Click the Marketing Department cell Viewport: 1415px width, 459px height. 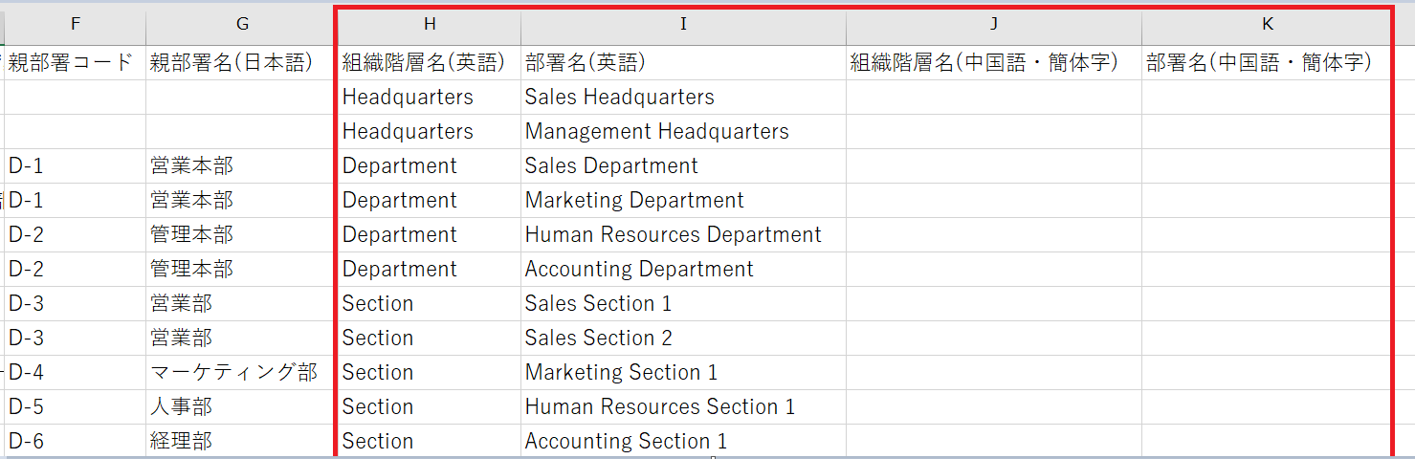634,201
